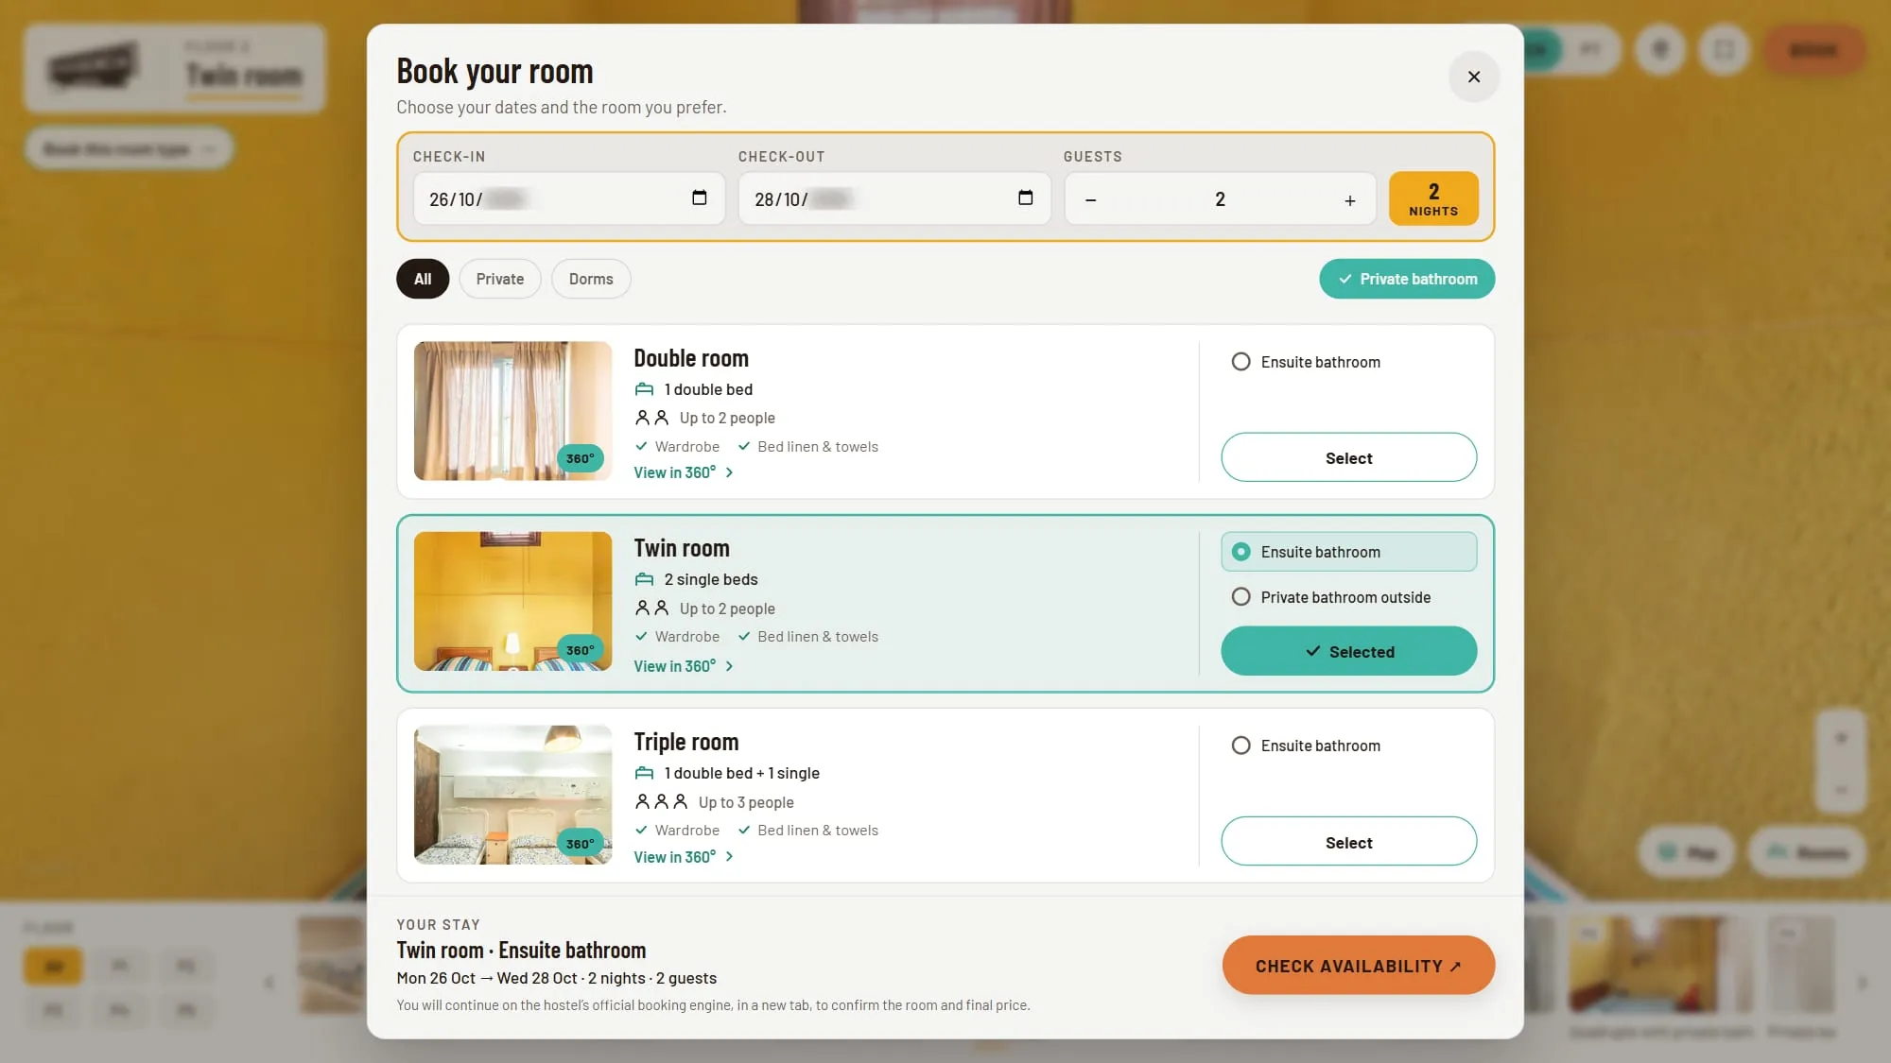
Task: Close the Book your room dialog
Action: pyautogui.click(x=1473, y=77)
